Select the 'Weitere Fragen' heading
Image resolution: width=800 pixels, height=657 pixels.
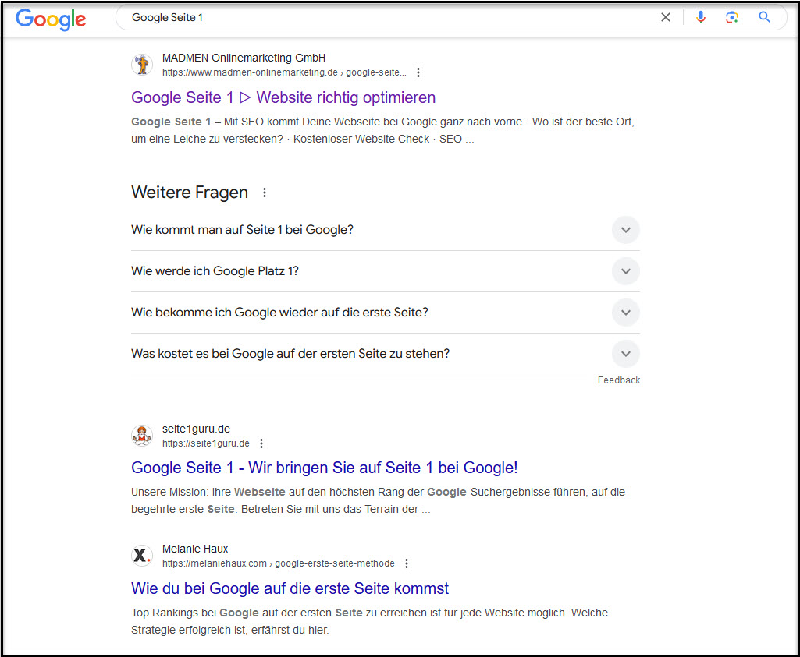(x=190, y=193)
